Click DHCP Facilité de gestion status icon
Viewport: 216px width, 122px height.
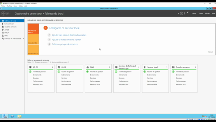coord(59,72)
